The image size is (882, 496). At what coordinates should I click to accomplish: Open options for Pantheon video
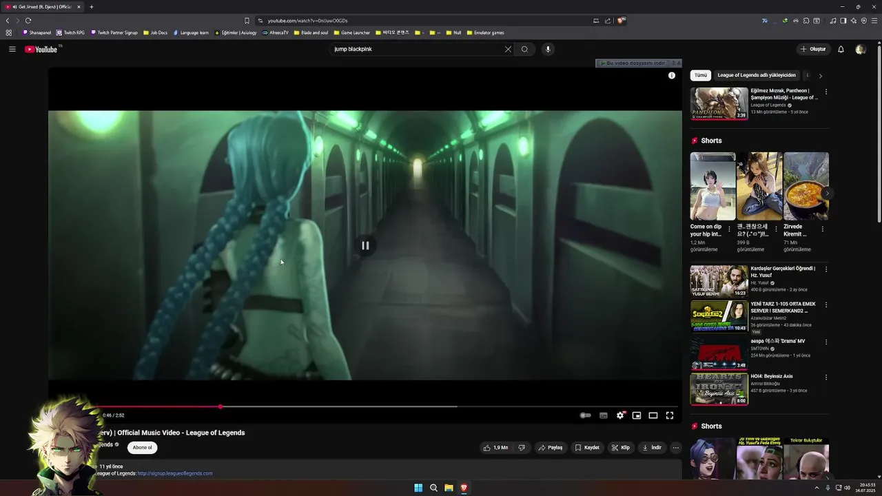(x=826, y=92)
